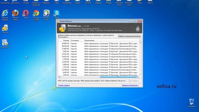Open the Интернет и обучение folder

36,3
